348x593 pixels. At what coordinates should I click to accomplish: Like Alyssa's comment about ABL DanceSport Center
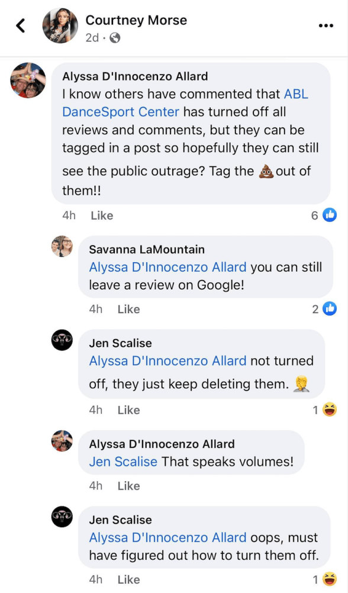(102, 215)
